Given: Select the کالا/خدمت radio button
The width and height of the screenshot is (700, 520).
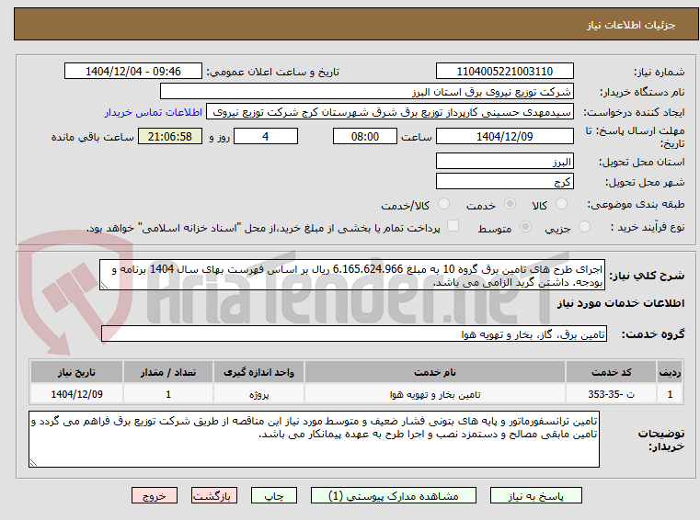Looking at the screenshot, I should [x=443, y=204].
